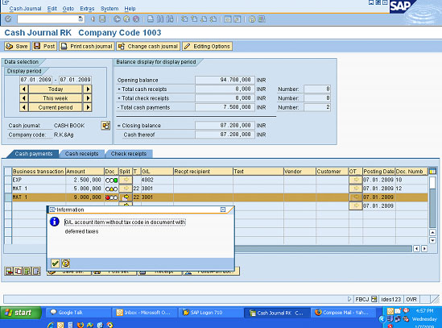
Task: Click the First Page icon
Action: [184, 19]
